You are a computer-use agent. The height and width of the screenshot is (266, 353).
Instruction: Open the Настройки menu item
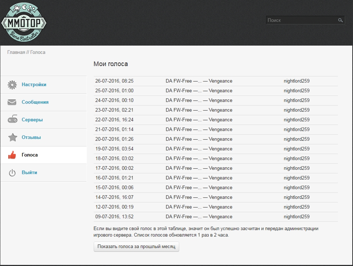34,85
